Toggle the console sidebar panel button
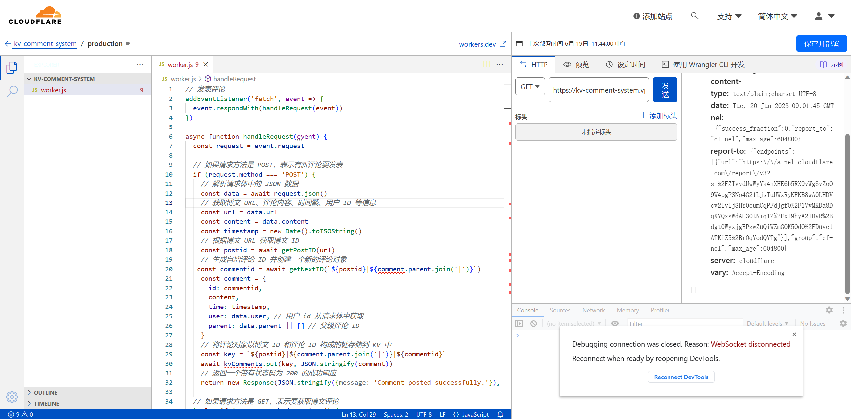This screenshot has height=419, width=851. pyautogui.click(x=519, y=323)
